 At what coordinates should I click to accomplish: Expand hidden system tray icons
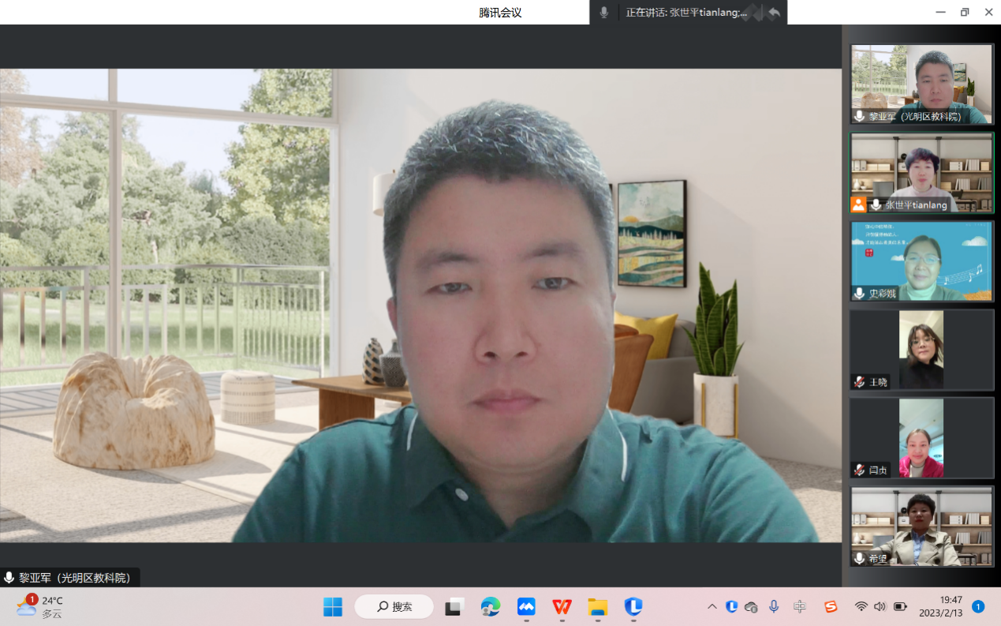[x=712, y=607]
